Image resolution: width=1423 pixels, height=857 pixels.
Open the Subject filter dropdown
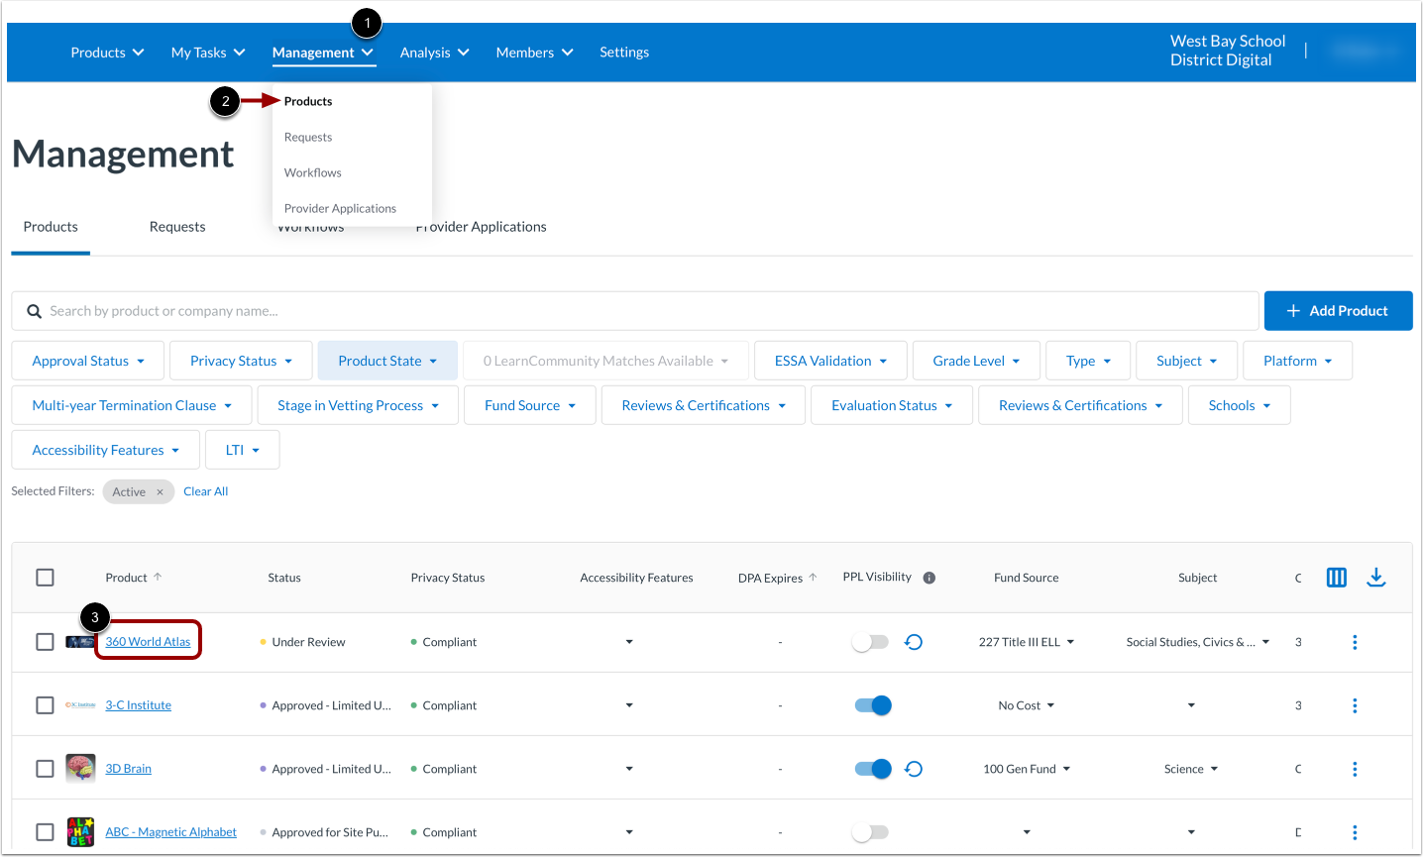pyautogui.click(x=1186, y=361)
